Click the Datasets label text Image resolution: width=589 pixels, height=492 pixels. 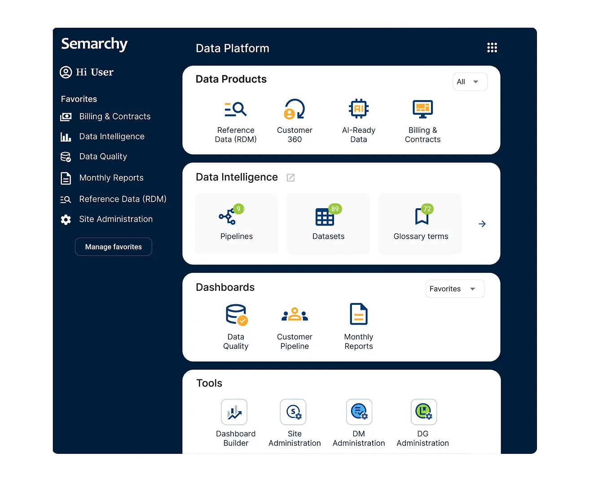pos(329,237)
